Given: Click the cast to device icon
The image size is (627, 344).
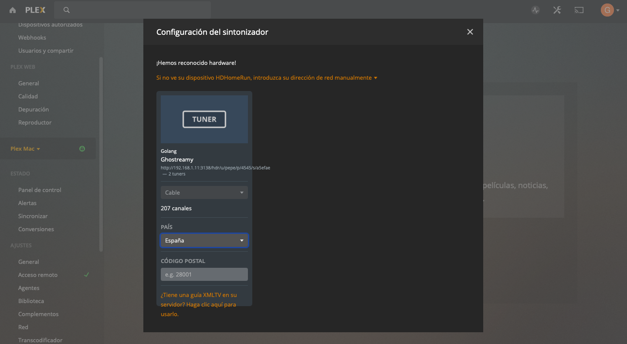Looking at the screenshot, I should click(579, 10).
